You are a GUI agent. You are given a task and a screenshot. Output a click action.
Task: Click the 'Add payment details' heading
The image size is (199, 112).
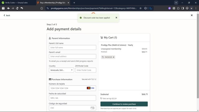click(x=64, y=29)
